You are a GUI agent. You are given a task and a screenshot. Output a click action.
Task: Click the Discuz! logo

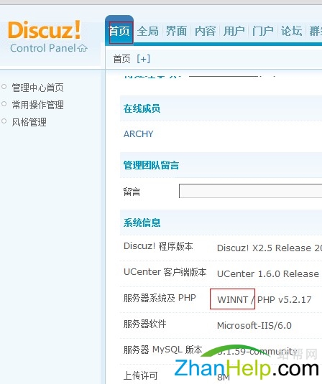pos(45,30)
